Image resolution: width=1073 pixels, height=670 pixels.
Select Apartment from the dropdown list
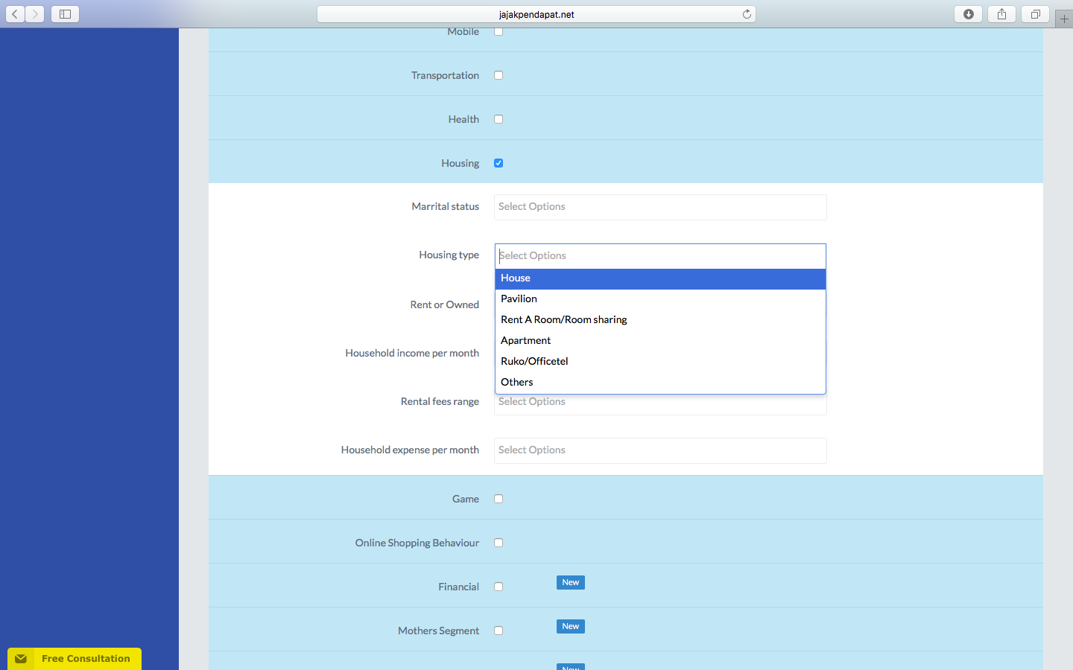tap(660, 341)
